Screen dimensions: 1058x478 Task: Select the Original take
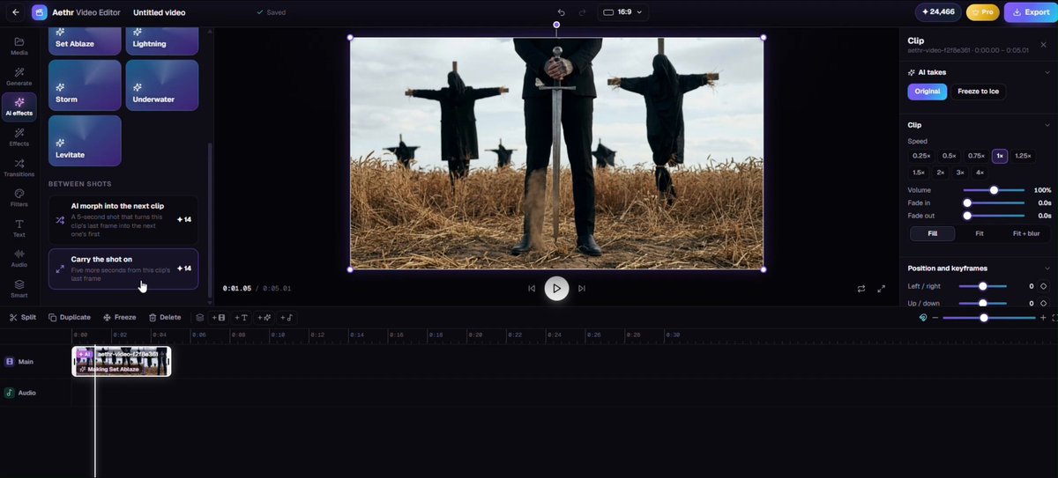click(928, 92)
